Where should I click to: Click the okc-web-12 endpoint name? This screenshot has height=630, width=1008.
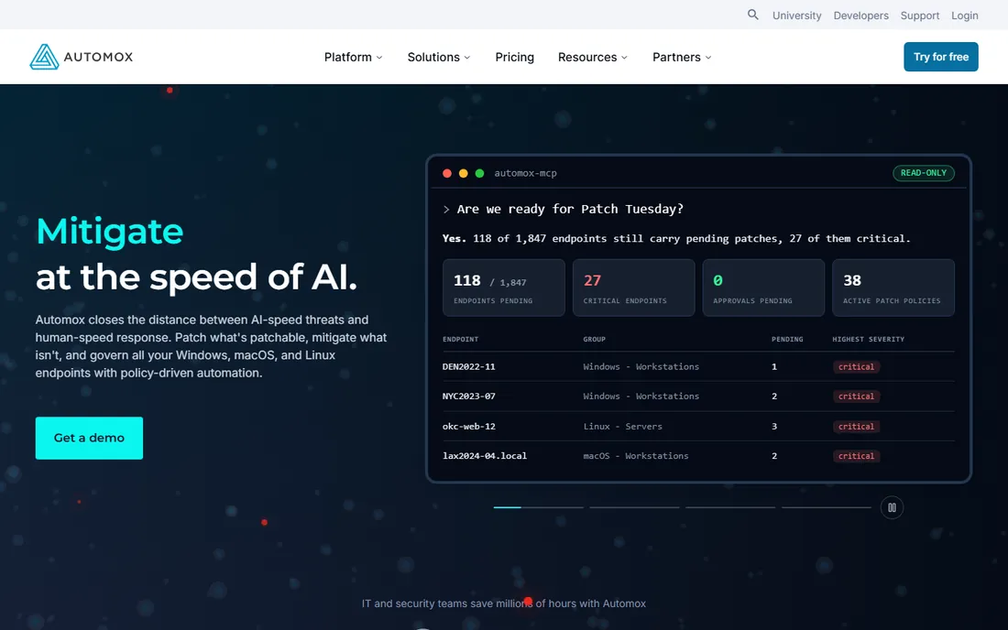[x=468, y=427]
